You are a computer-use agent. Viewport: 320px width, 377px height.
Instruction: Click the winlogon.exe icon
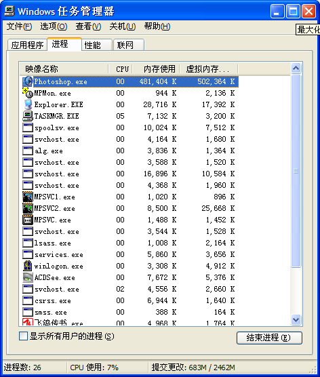pos(27,266)
